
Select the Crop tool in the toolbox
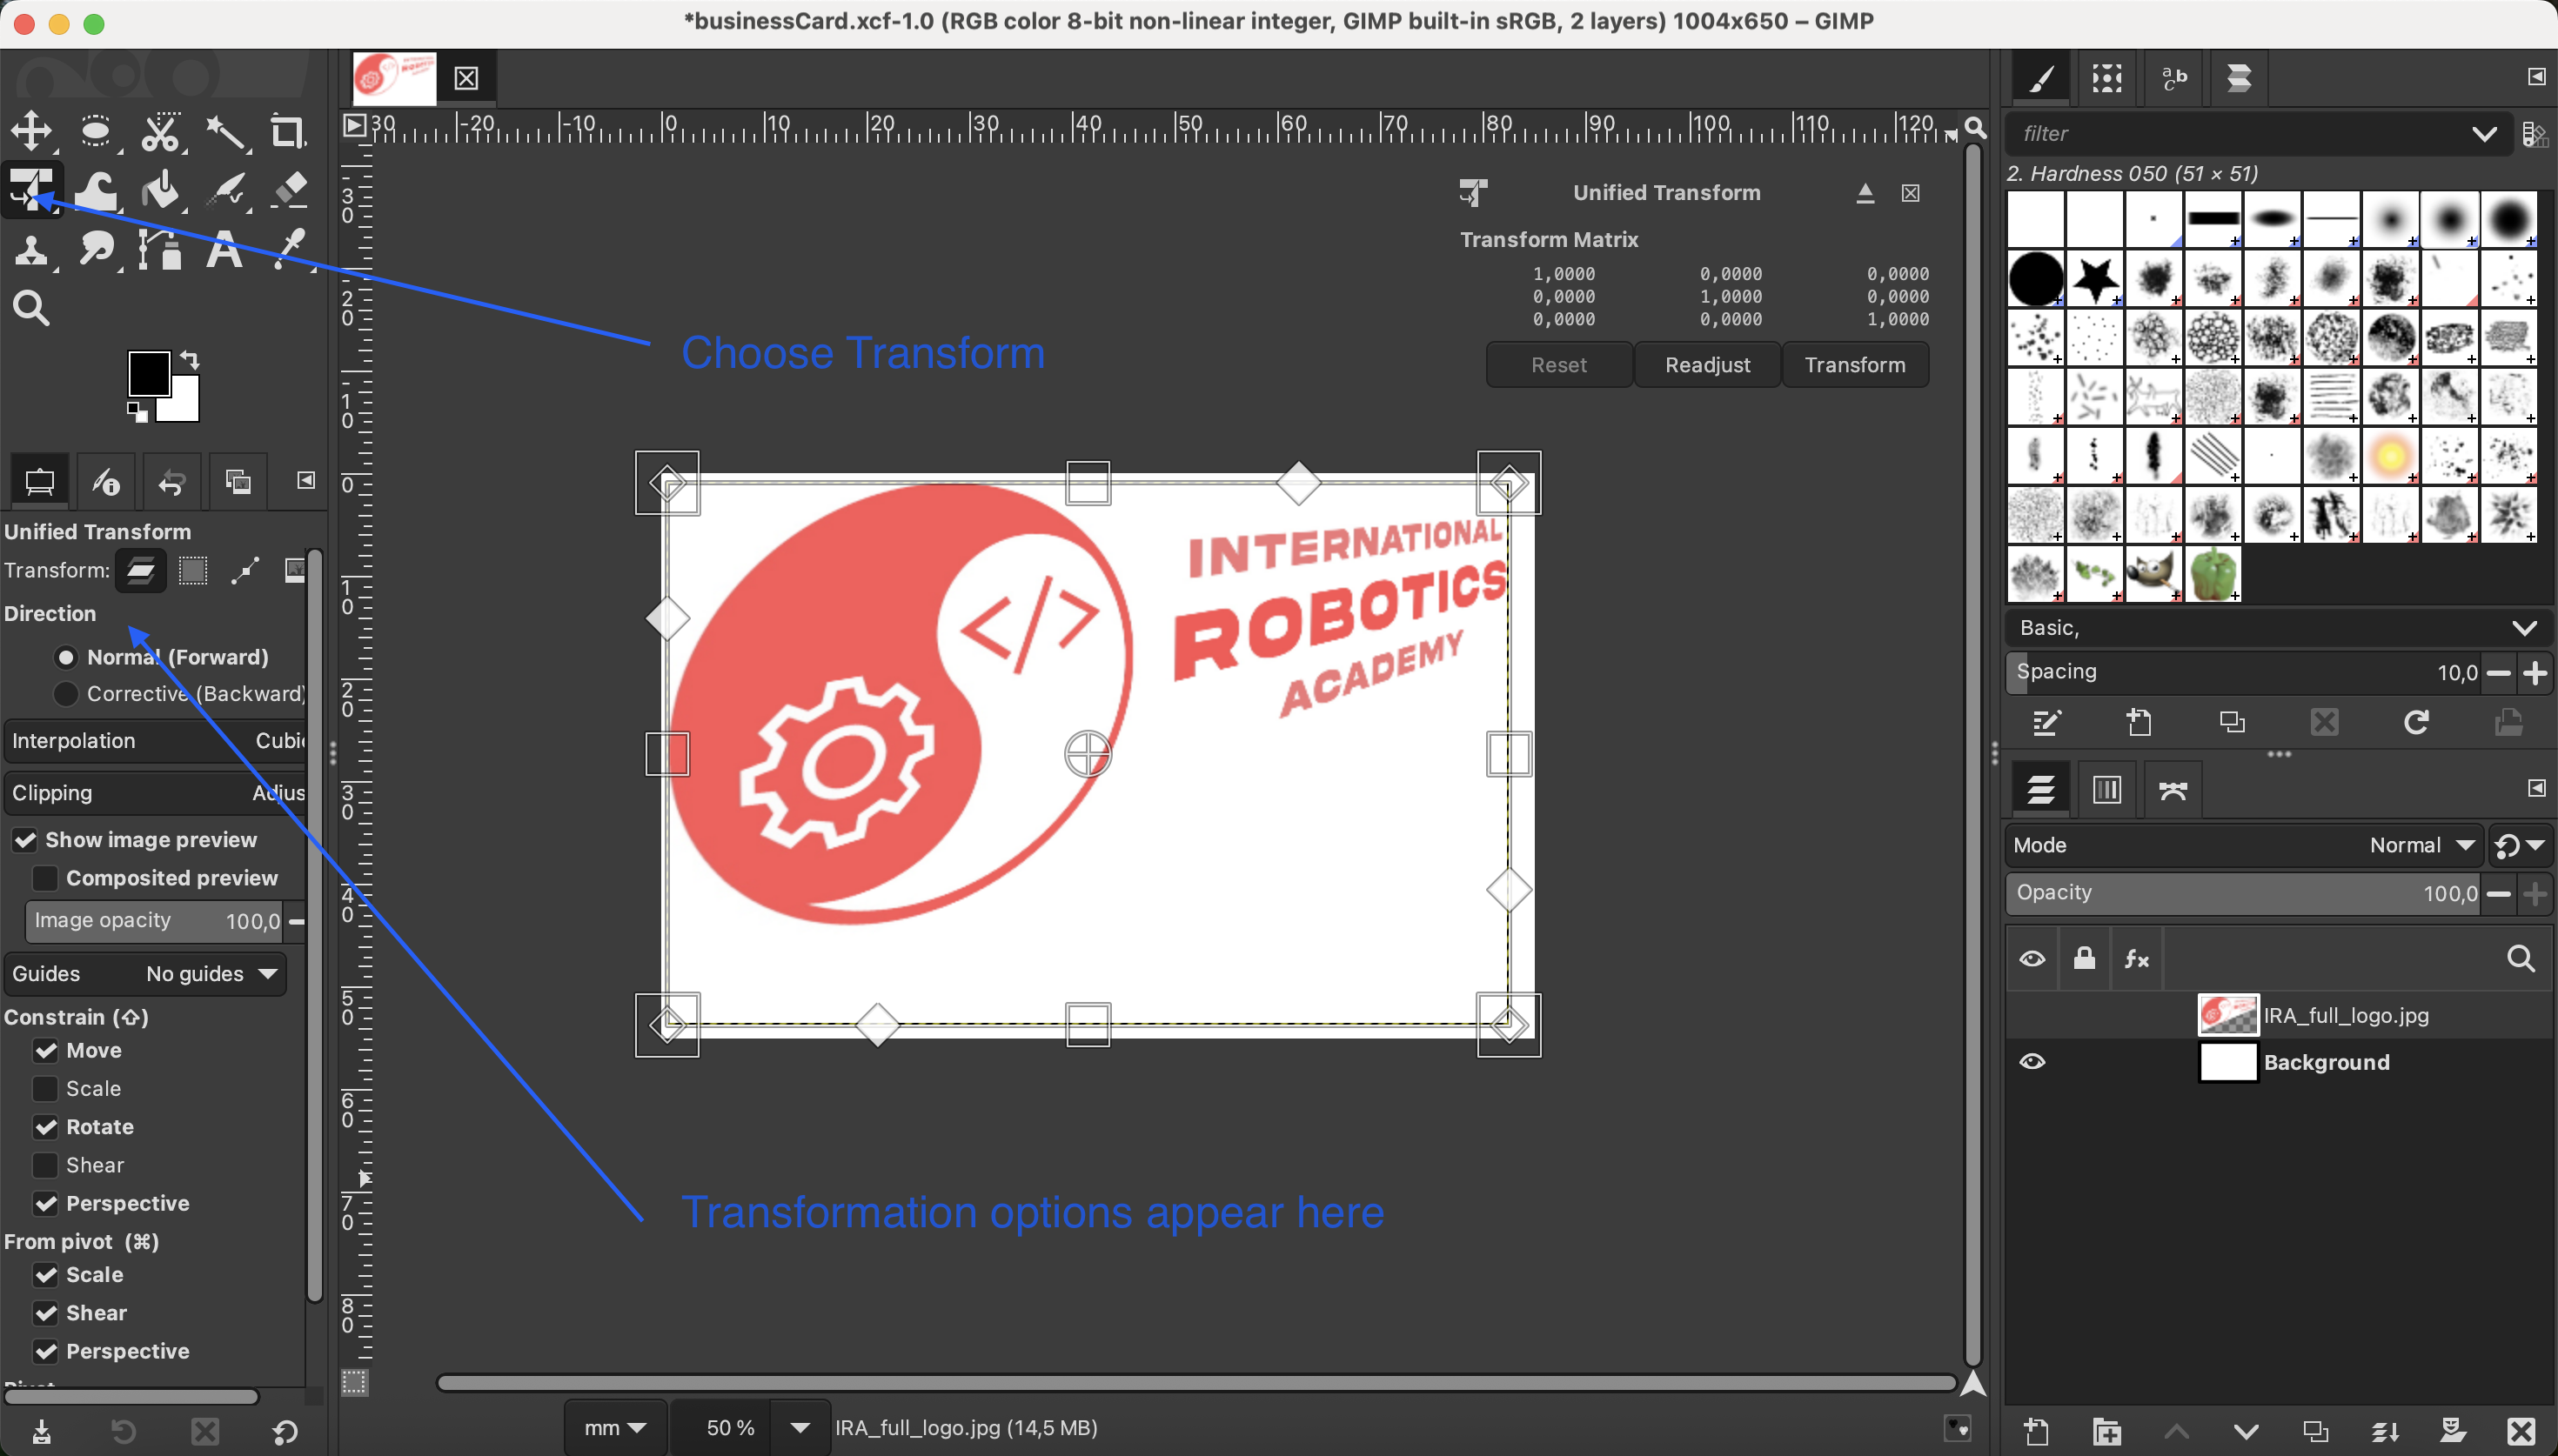288,131
